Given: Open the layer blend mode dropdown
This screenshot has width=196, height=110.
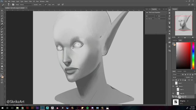Looking at the screenshot, I should click(179, 77).
